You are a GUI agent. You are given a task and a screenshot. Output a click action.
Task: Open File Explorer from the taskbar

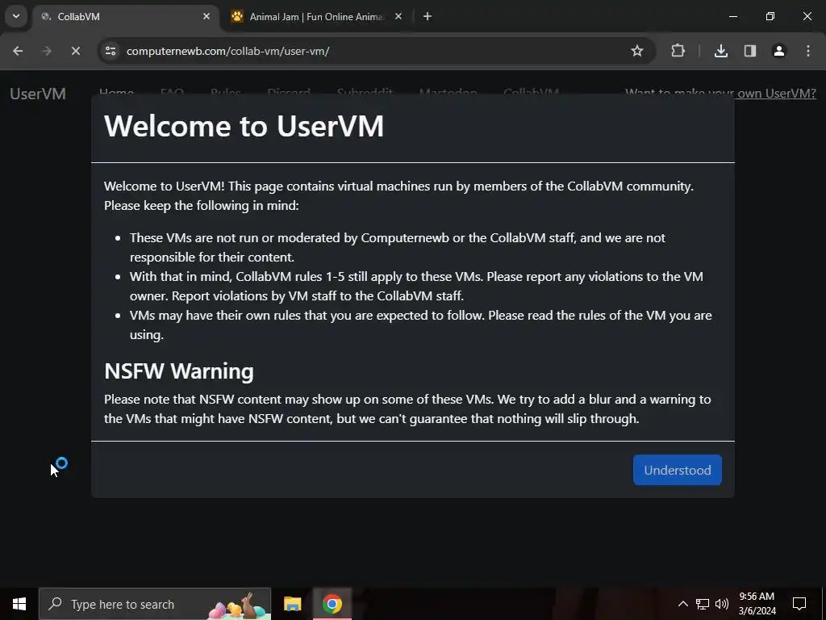[292, 604]
